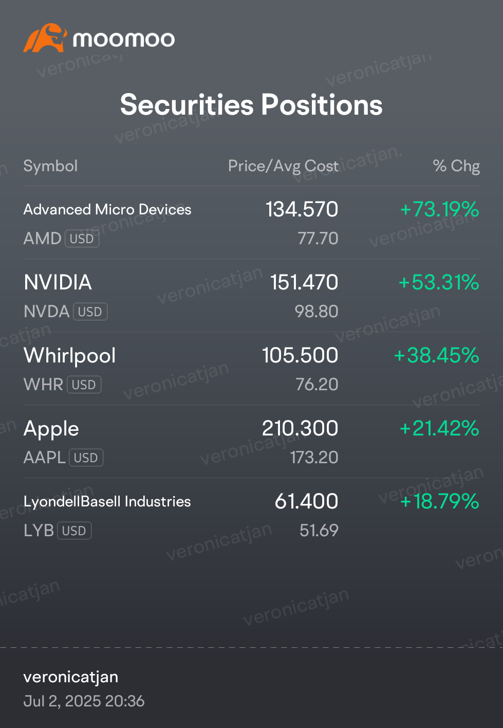The width and height of the screenshot is (503, 728).
Task: Open the Whirlpool position row
Action: click(x=251, y=369)
